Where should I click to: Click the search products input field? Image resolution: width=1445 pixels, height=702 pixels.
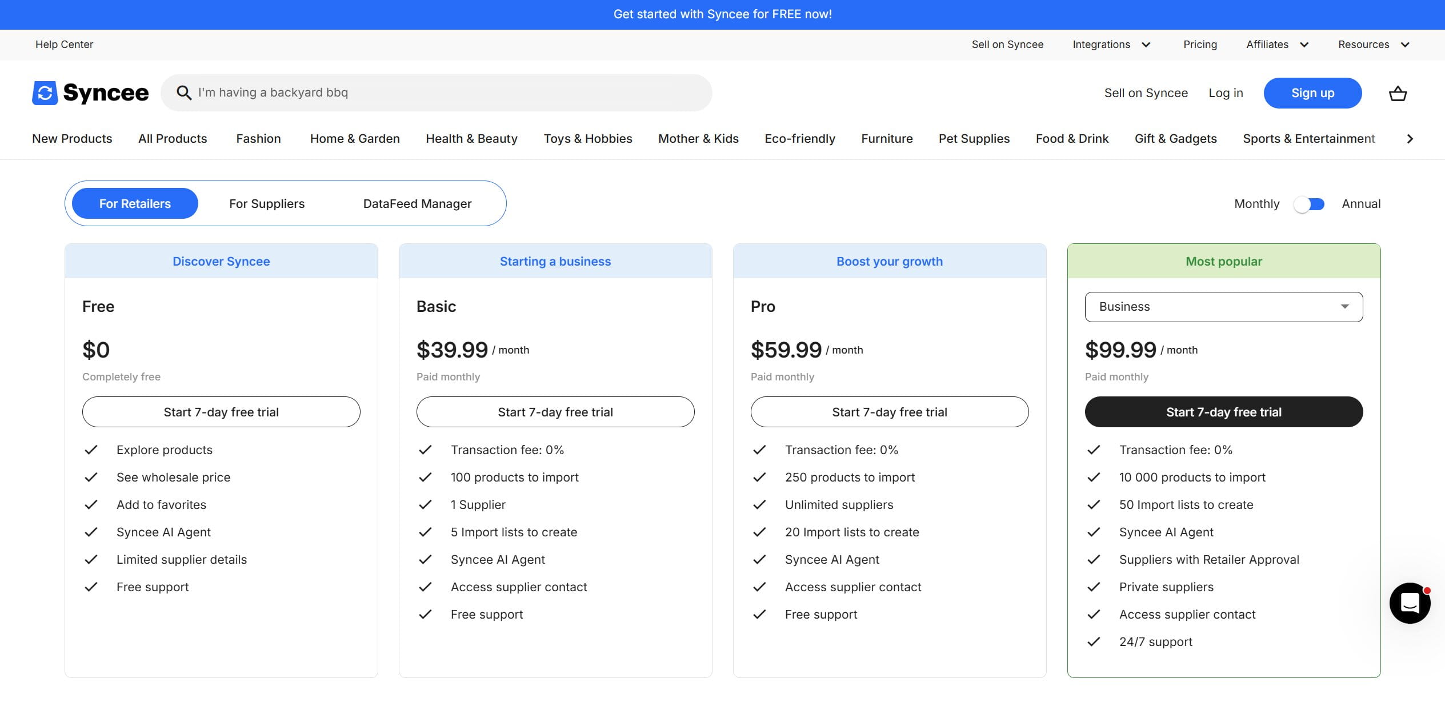[x=436, y=93]
